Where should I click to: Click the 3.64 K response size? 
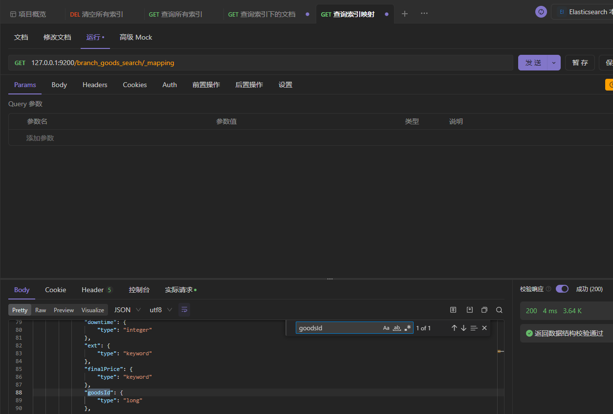click(572, 311)
